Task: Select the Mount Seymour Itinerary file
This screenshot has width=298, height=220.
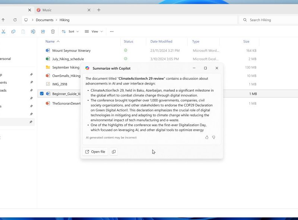Action: click(71, 51)
